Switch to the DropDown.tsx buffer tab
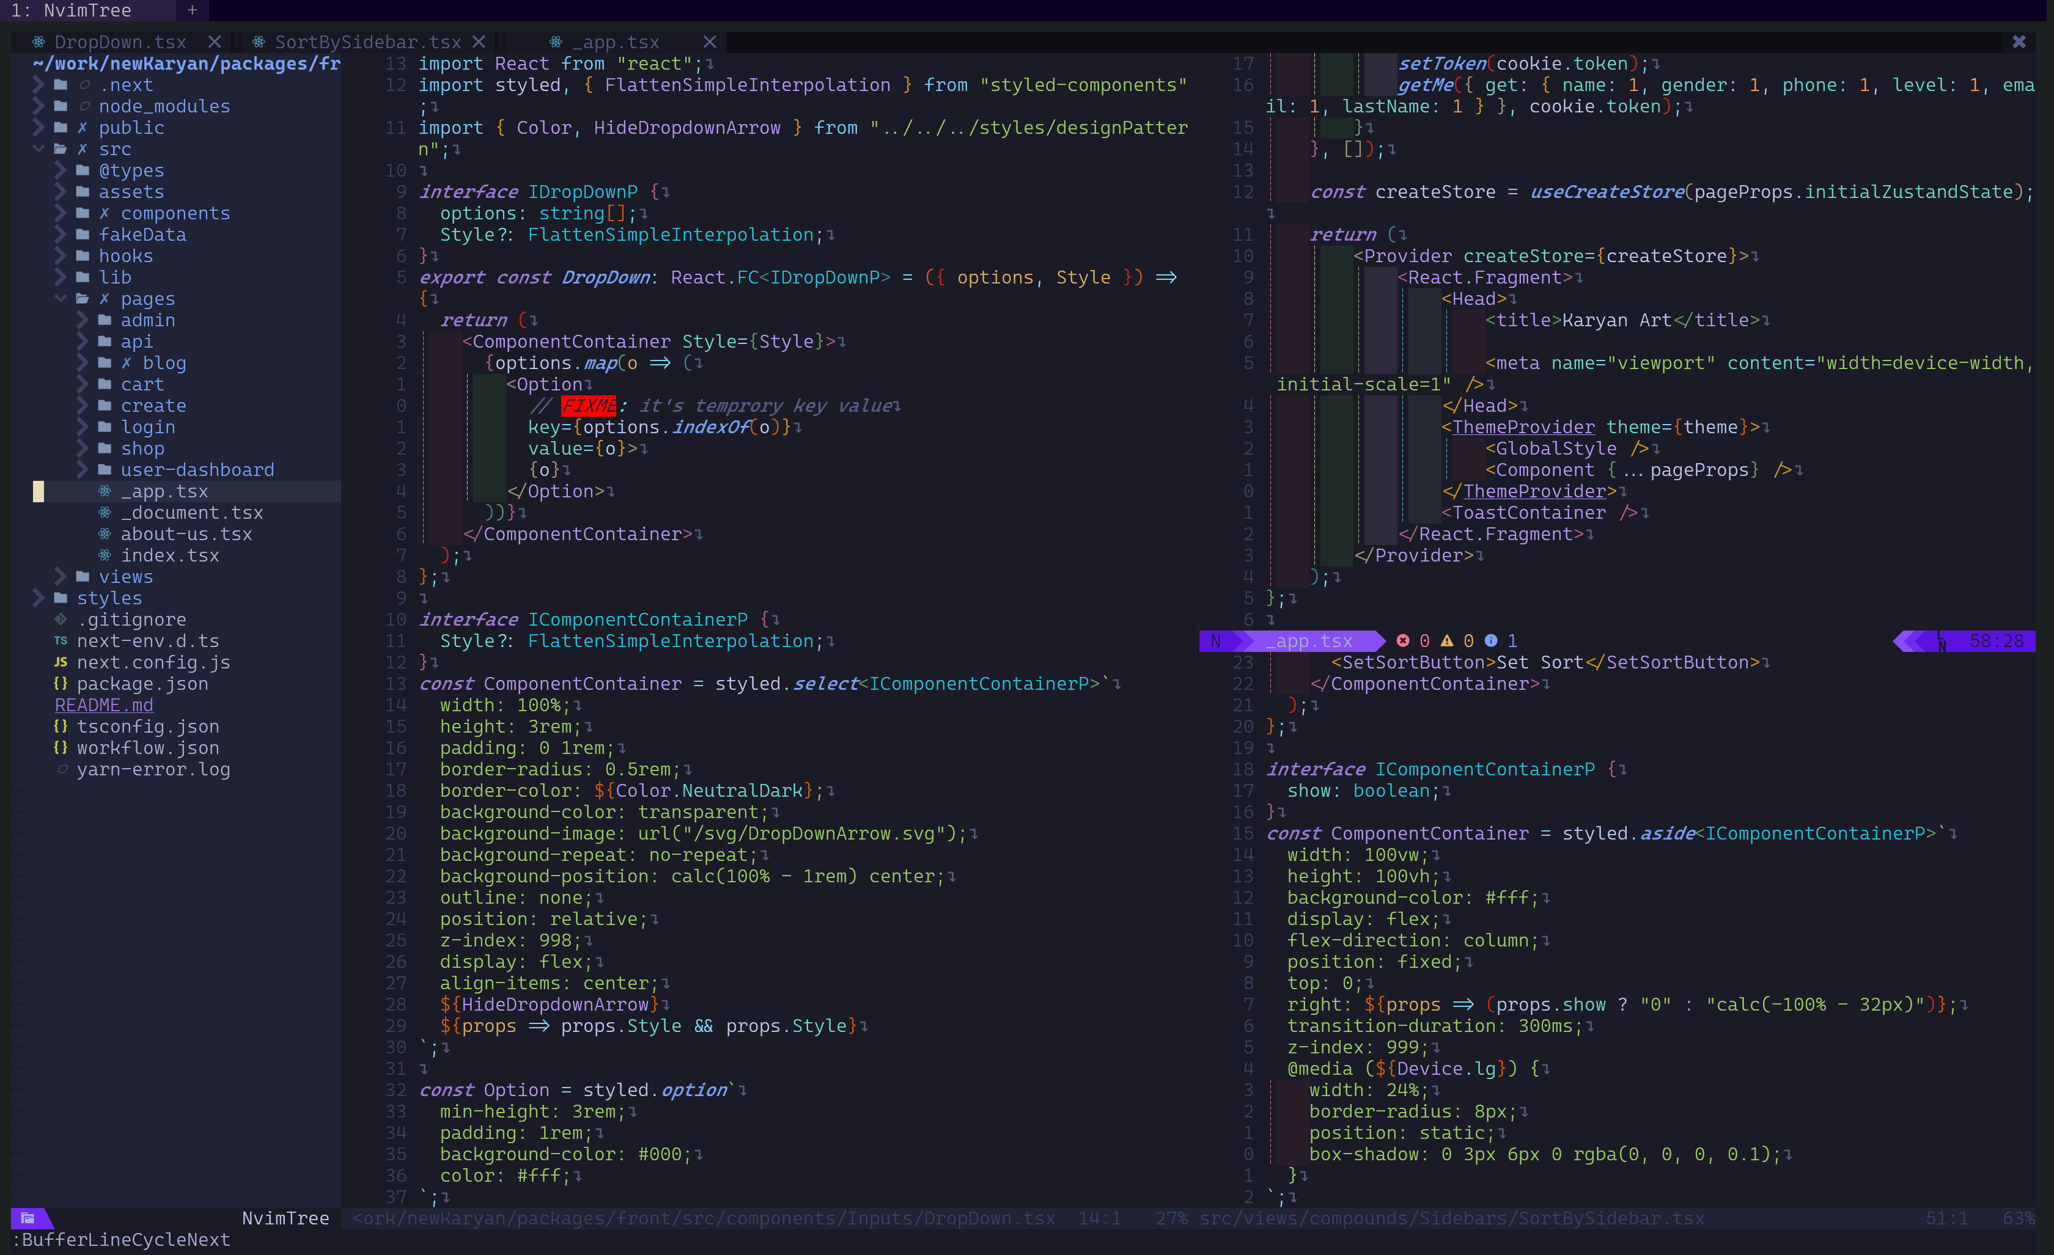2054x1255 pixels. click(x=120, y=42)
